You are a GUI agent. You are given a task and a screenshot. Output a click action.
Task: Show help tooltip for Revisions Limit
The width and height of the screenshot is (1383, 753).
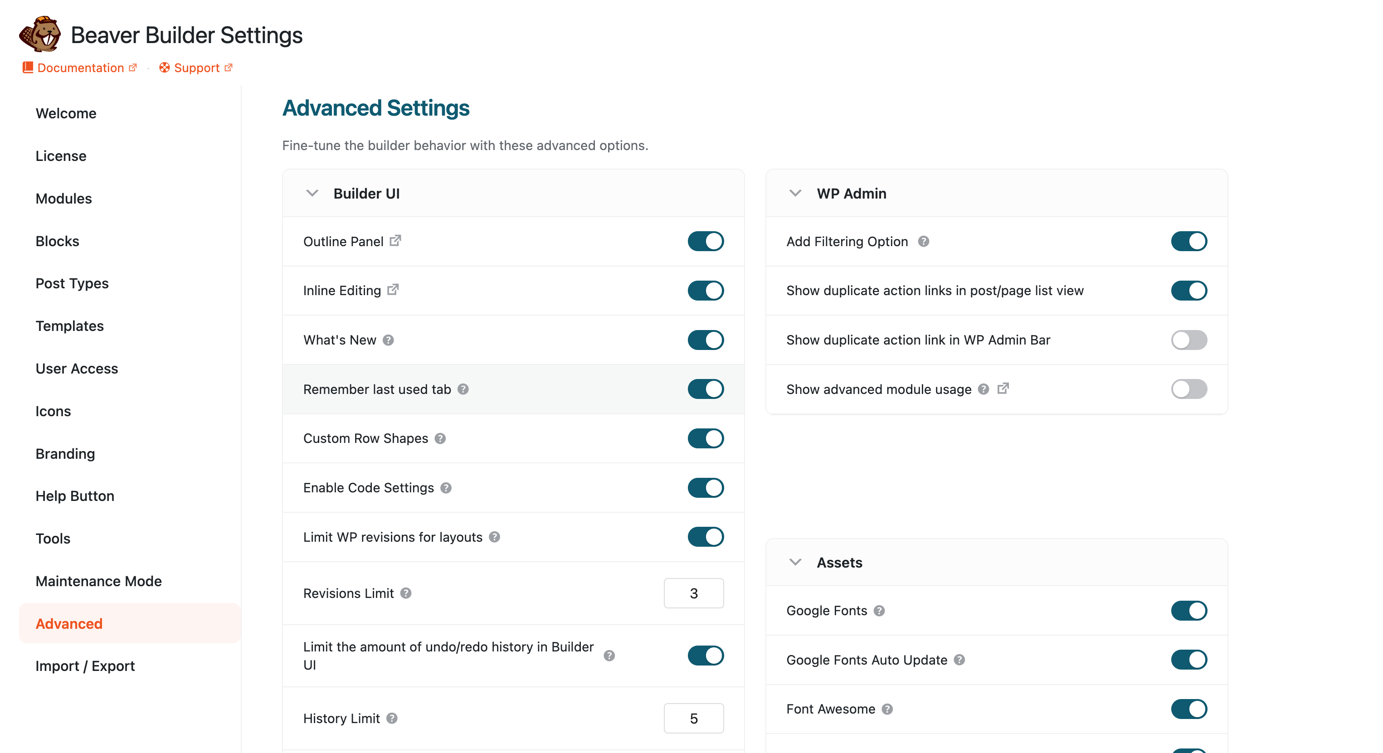[406, 593]
